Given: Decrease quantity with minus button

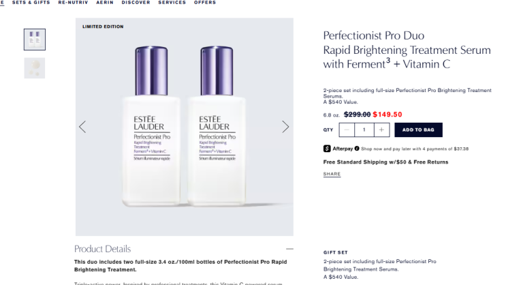Looking at the screenshot, I should 347,130.
